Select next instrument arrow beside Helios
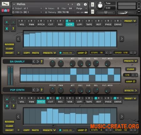The image size is (141, 135). pyautogui.click(x=72, y=4)
